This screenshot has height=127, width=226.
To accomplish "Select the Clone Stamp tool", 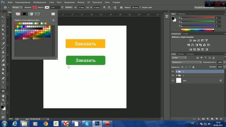I will point(3,52).
